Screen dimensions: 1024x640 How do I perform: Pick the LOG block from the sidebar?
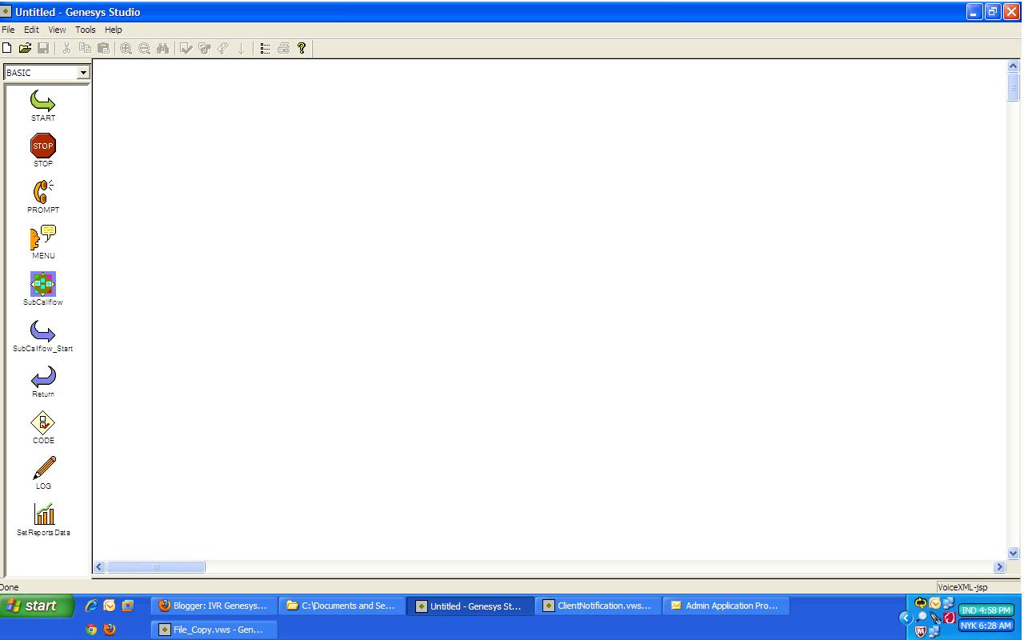click(x=42, y=470)
